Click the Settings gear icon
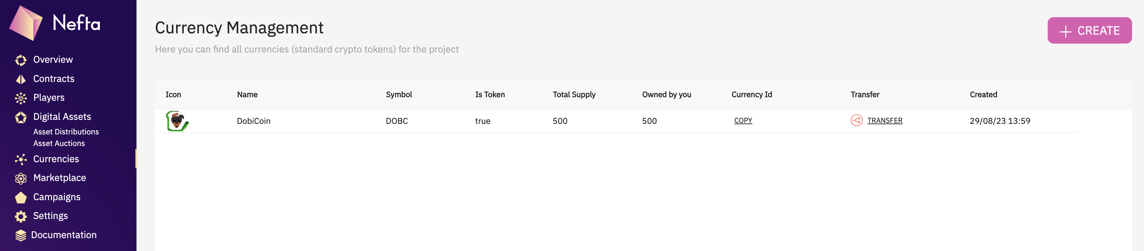 click(x=21, y=216)
